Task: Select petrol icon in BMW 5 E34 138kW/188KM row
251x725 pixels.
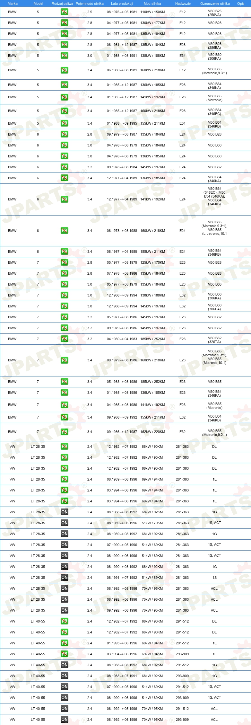Action: [64, 56]
